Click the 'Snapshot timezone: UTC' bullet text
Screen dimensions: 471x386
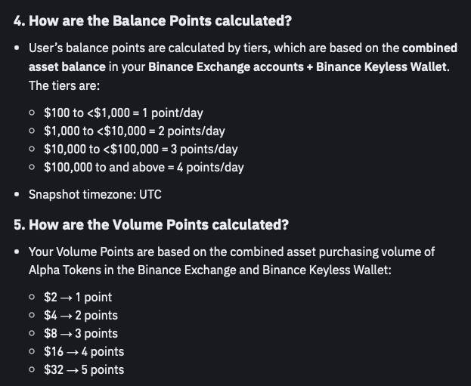click(95, 194)
